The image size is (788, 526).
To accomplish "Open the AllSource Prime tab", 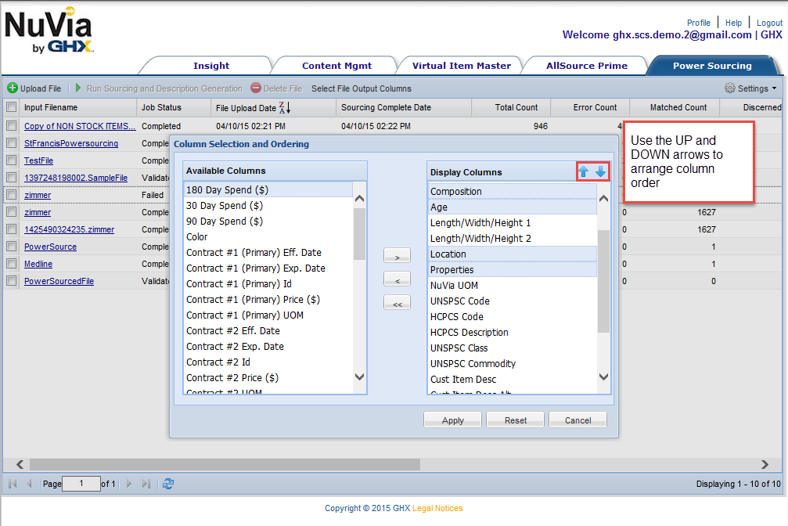I will (x=586, y=66).
